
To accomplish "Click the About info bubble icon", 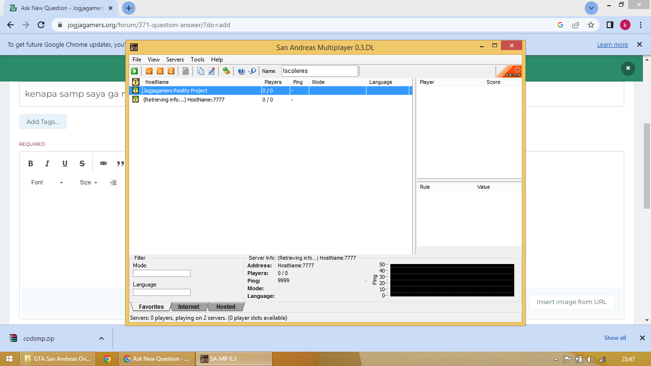I will tap(252, 71).
